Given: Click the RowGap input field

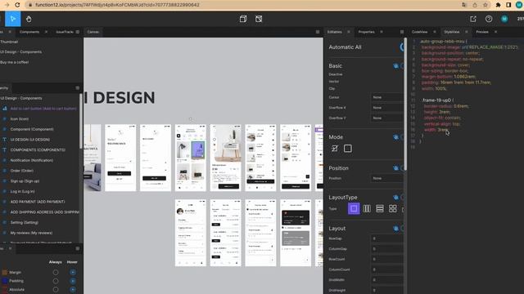Looking at the screenshot, I should click(x=386, y=238).
